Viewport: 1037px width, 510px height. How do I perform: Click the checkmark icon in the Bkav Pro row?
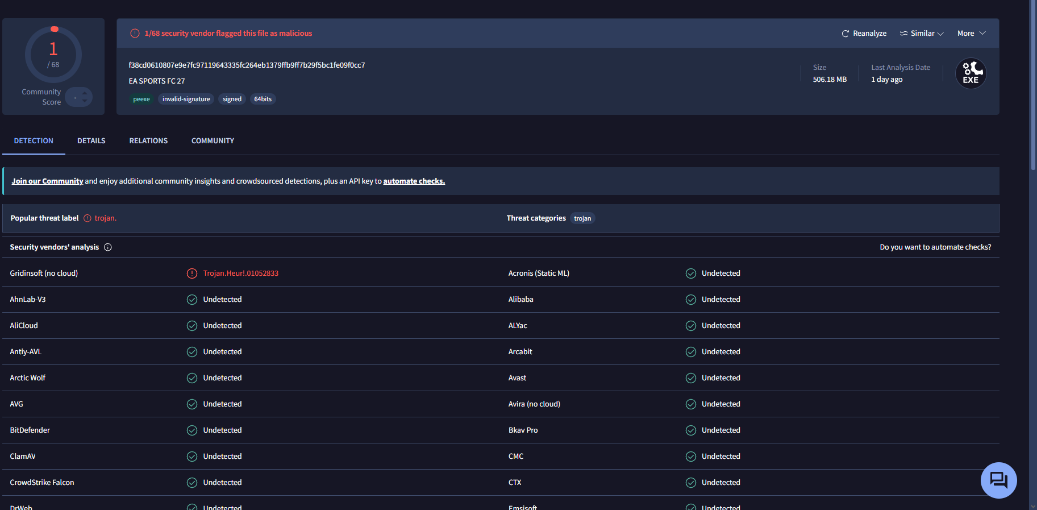[x=691, y=430]
